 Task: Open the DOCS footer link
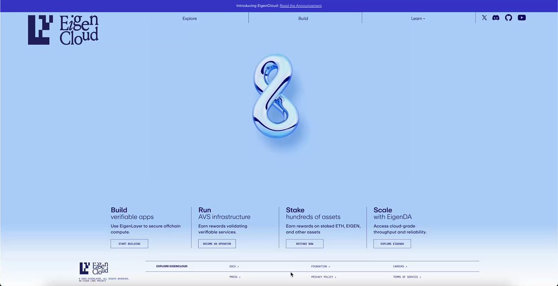[234, 266]
